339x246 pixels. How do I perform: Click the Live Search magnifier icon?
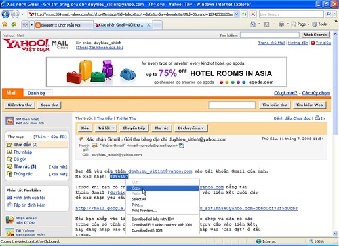click(328, 14)
